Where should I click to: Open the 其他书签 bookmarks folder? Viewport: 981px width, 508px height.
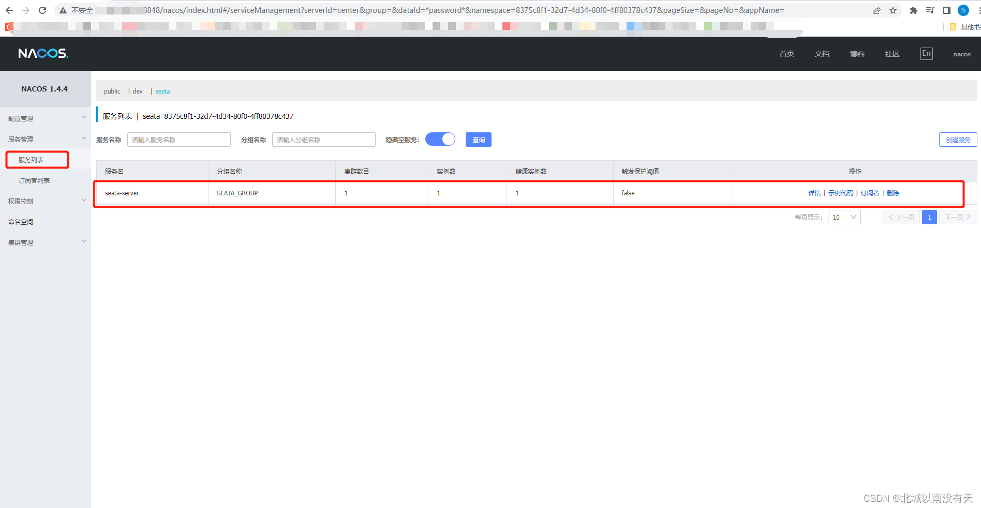pyautogui.click(x=966, y=27)
